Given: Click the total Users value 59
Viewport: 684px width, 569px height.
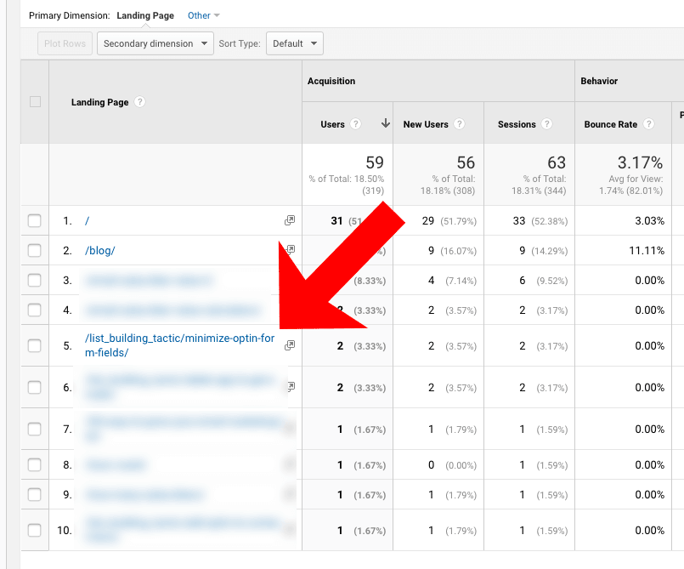Looking at the screenshot, I should (374, 162).
